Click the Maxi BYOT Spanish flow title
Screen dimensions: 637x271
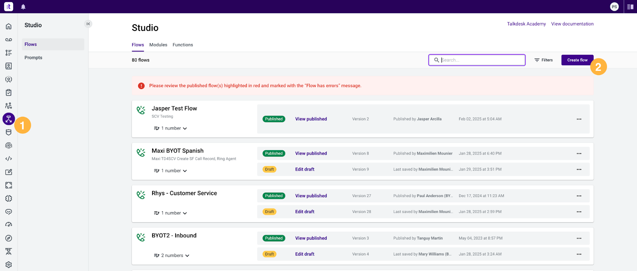point(178,151)
